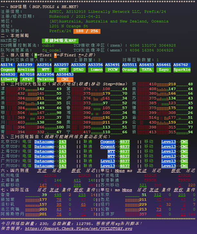This screenshot has width=197, height=234.
Task: Click 洛杉矶 send speed 98
Action: click(x=59, y=204)
